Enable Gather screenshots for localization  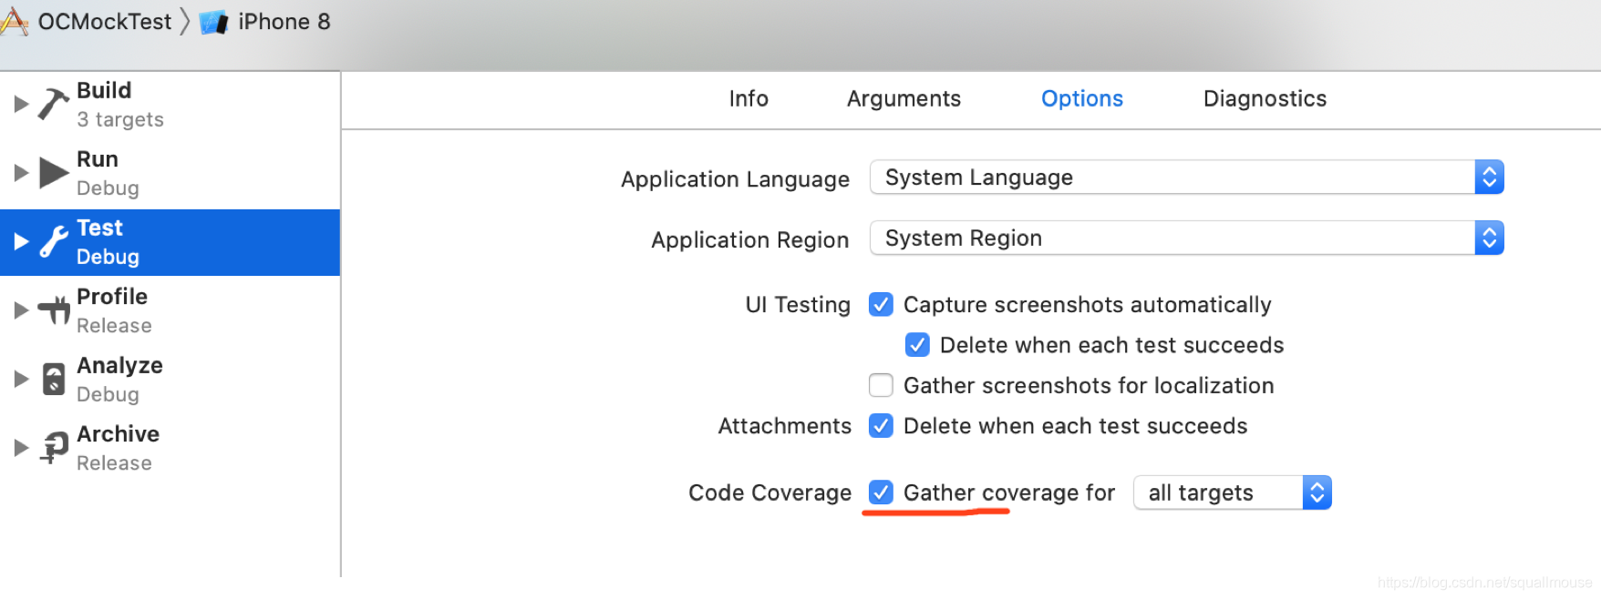point(881,385)
